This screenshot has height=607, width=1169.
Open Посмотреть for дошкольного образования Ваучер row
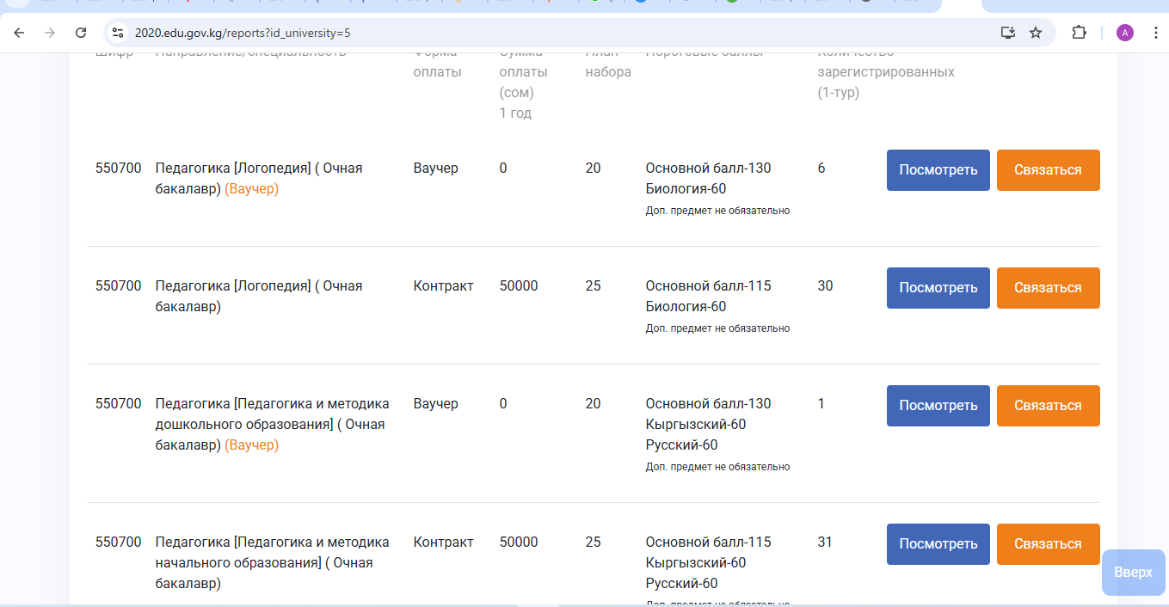[938, 406]
